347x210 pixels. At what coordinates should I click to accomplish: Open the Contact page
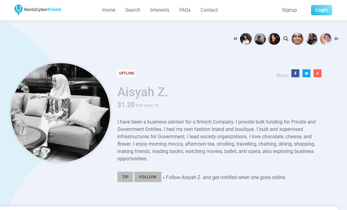(209, 10)
